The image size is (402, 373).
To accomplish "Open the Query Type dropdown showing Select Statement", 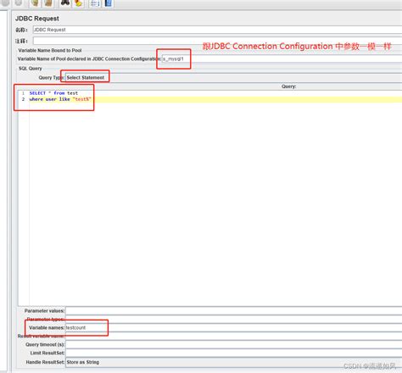I will pyautogui.click(x=233, y=77).
